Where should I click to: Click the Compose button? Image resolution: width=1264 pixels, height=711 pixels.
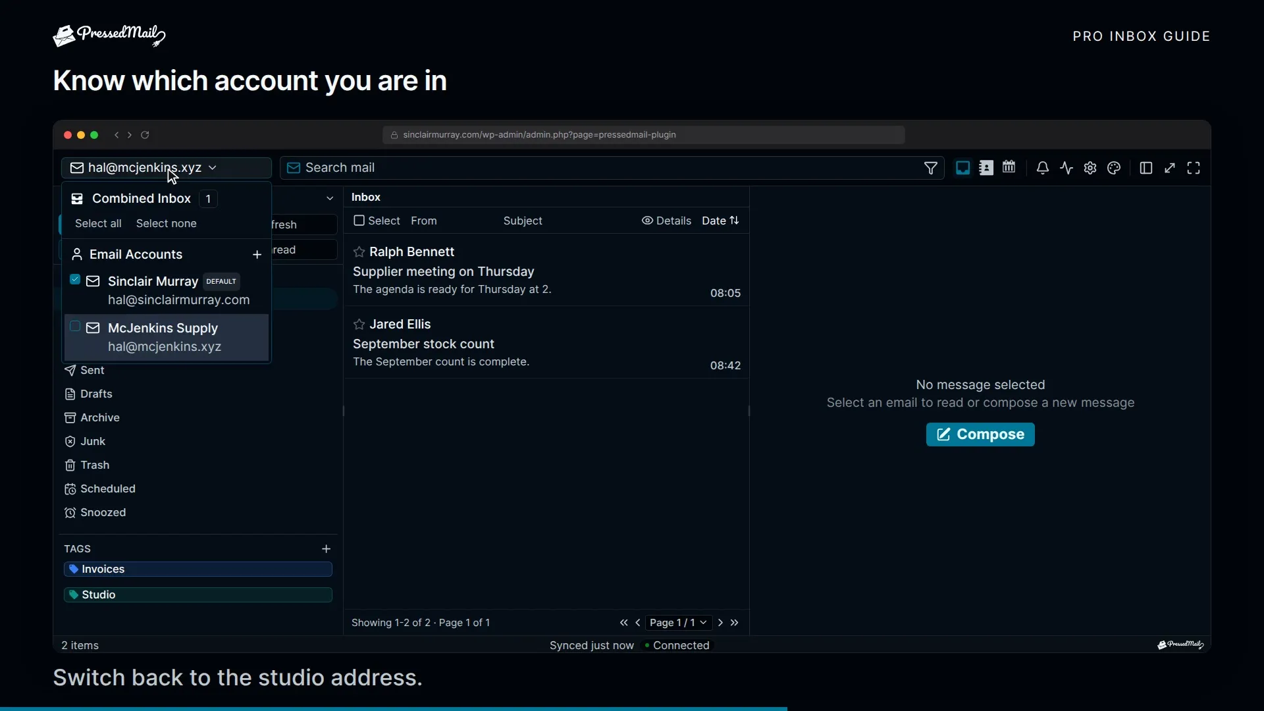[980, 434]
